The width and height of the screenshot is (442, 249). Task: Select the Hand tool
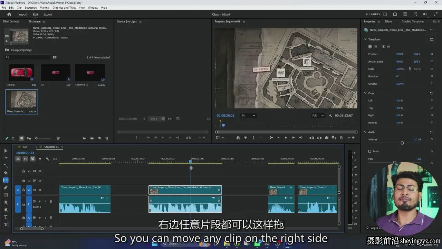tap(6, 210)
